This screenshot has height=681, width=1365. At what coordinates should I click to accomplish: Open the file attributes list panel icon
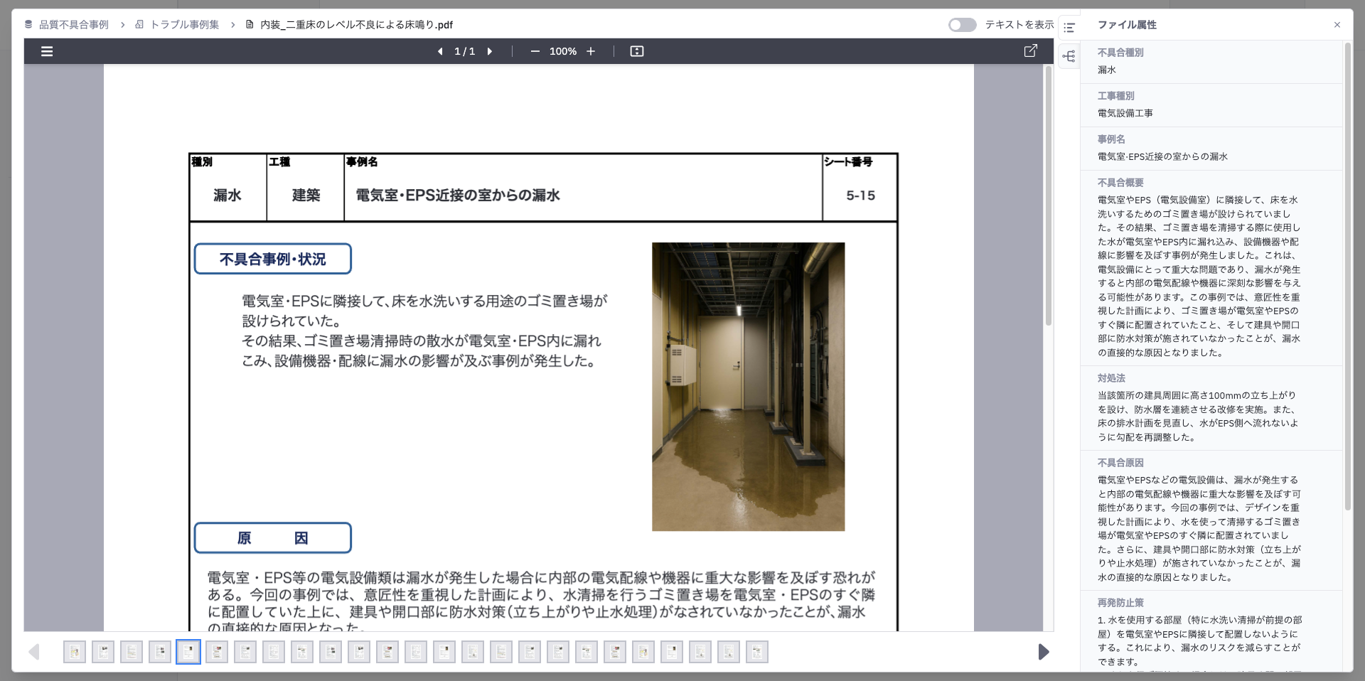[x=1068, y=26]
